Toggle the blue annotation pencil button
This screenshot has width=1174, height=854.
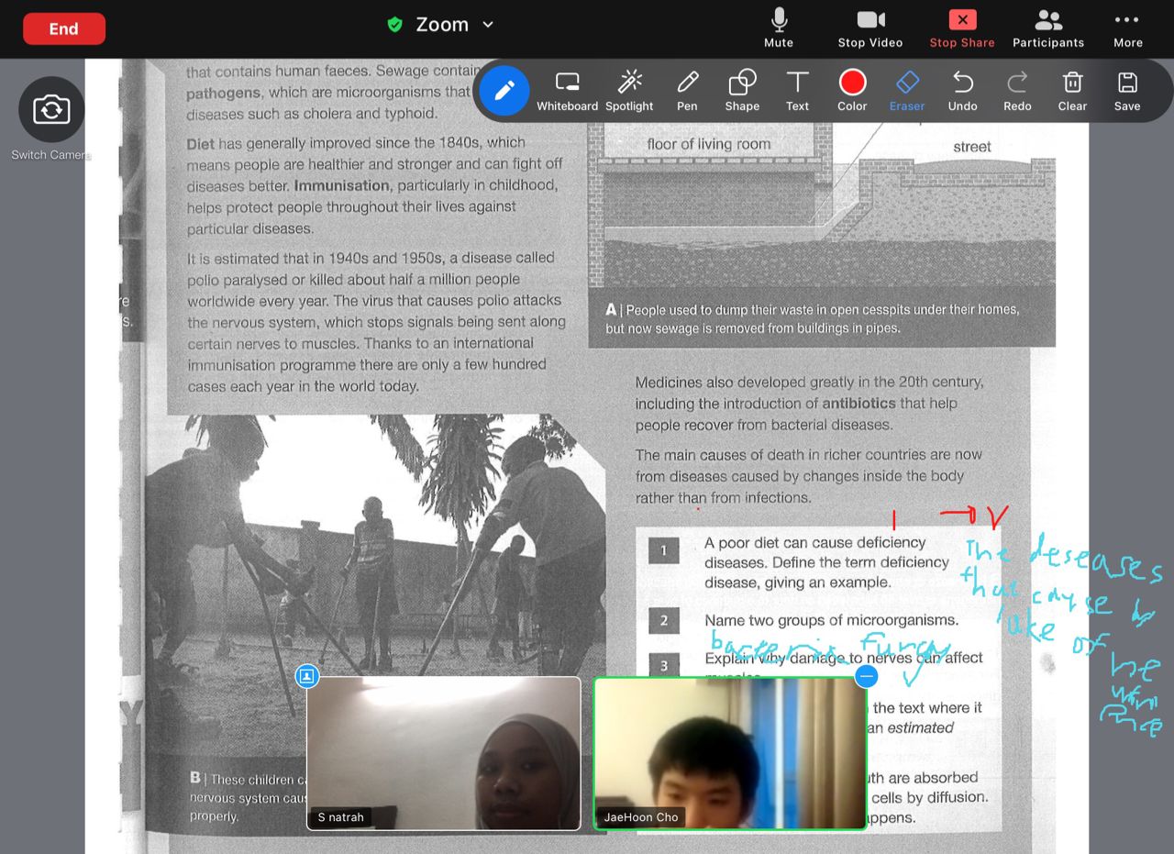point(504,90)
